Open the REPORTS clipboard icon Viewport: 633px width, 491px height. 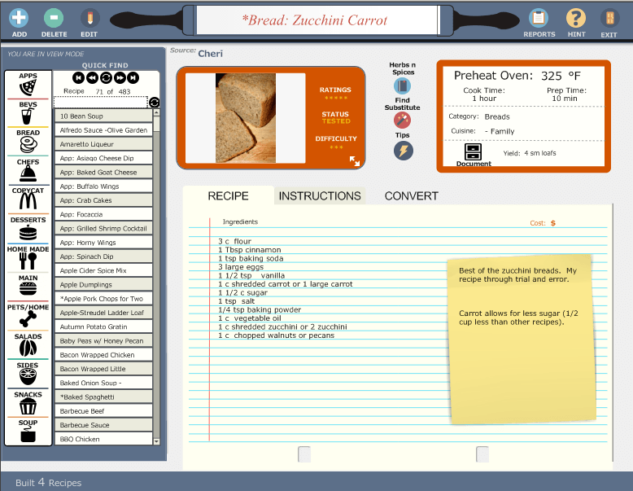click(x=539, y=17)
